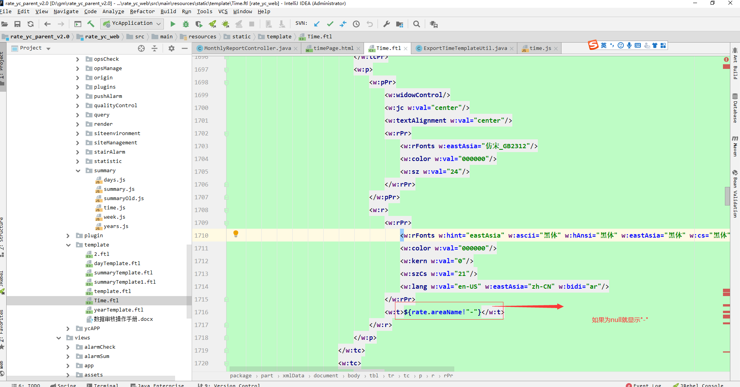Collapse the views folder
The width and height of the screenshot is (740, 387).
click(x=58, y=338)
